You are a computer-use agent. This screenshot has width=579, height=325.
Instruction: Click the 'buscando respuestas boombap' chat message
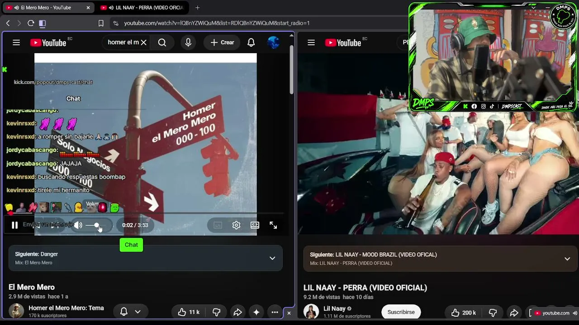(66, 177)
